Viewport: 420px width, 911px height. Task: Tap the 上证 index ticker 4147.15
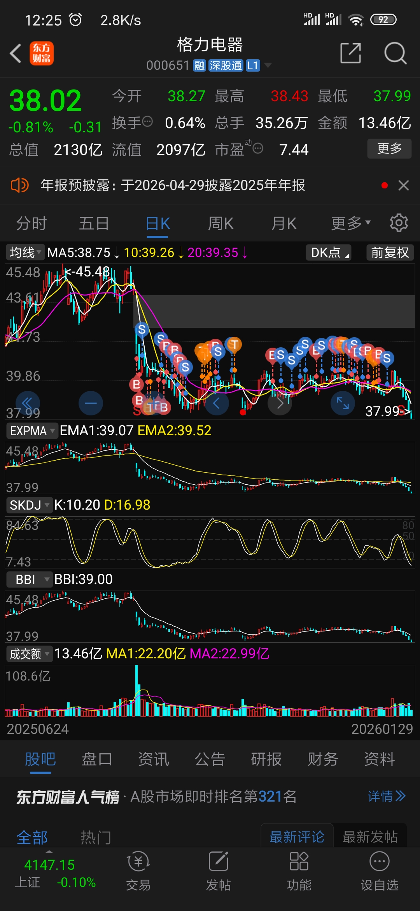tap(50, 864)
